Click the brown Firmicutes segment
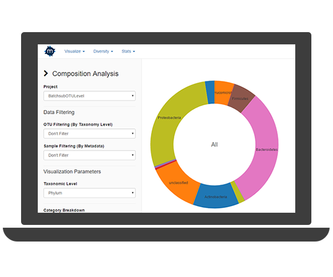This screenshot has width=333, height=277. (x=241, y=96)
